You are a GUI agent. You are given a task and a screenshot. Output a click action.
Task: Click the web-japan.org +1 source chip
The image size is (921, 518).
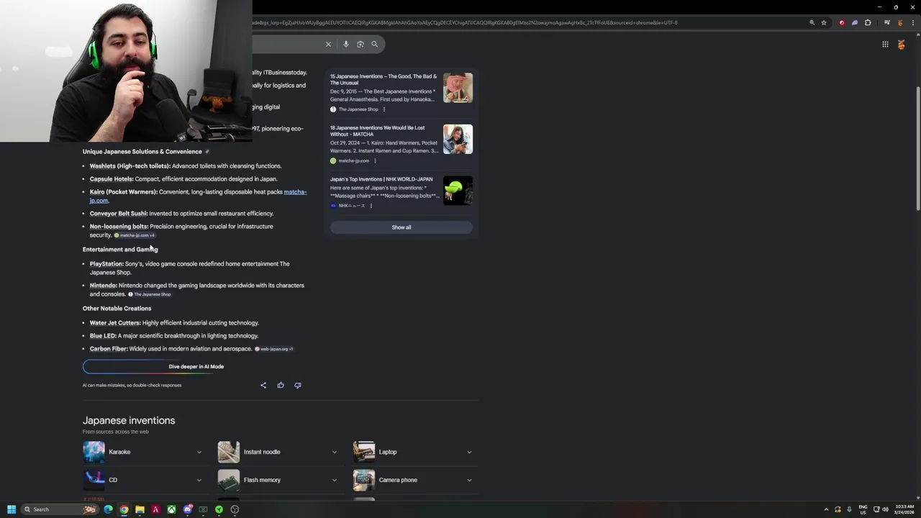[x=274, y=349]
